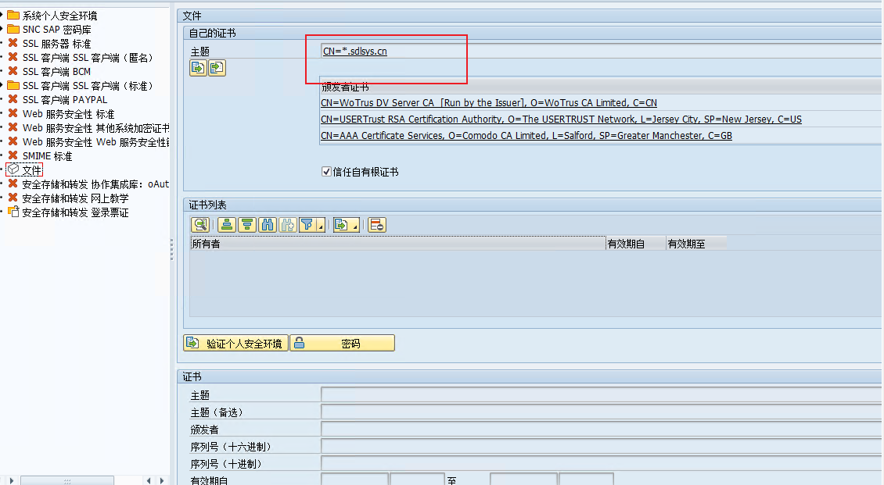The width and height of the screenshot is (884, 485).
Task: Open the CN=*.sdlsys.cn subject link
Action: coord(354,52)
